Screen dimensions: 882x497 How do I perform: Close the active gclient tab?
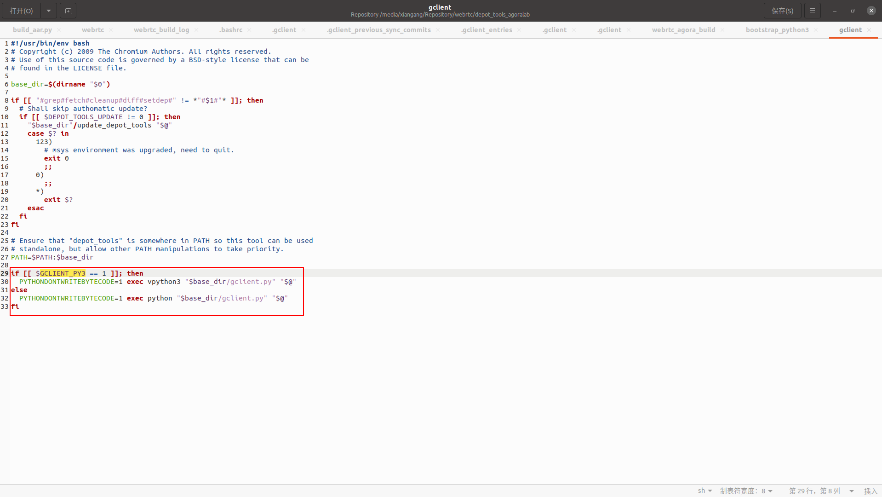click(869, 30)
